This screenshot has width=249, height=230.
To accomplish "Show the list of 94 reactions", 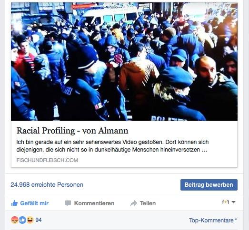I will (x=39, y=220).
